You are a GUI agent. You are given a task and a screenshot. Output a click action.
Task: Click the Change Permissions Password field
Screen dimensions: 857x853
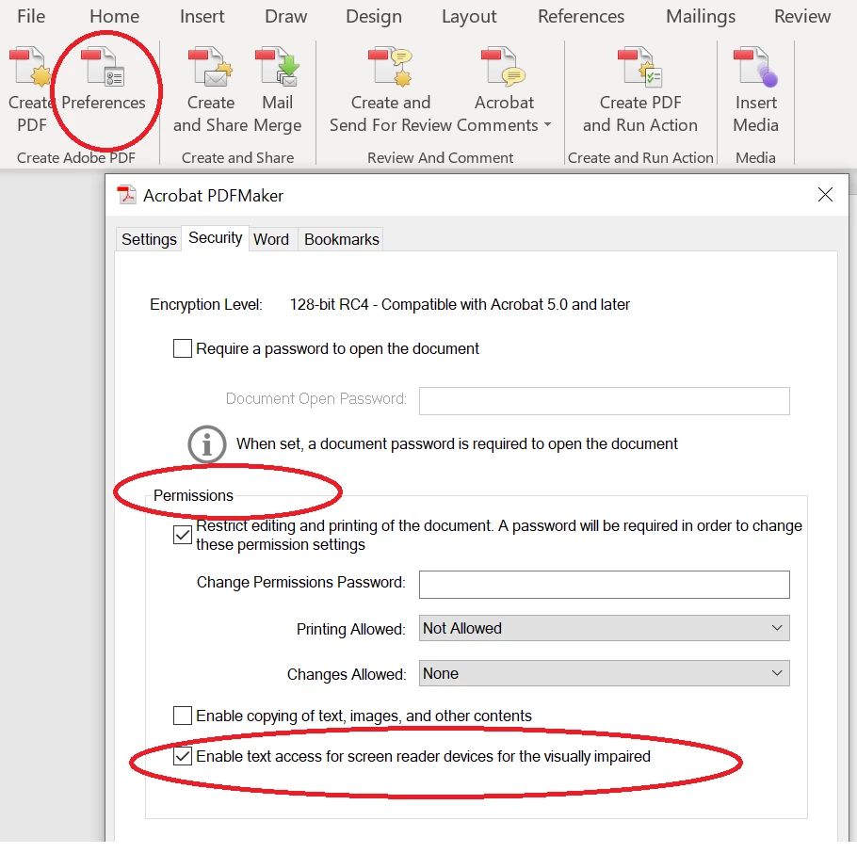(604, 585)
